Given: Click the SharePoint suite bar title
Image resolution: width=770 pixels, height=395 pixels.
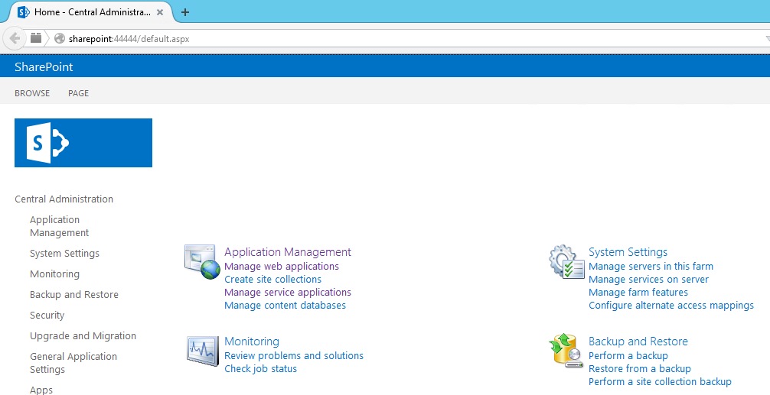Looking at the screenshot, I should tap(44, 67).
